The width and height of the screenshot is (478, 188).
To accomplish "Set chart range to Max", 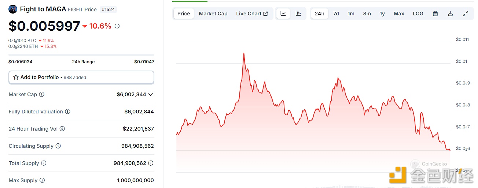I will coord(399,14).
